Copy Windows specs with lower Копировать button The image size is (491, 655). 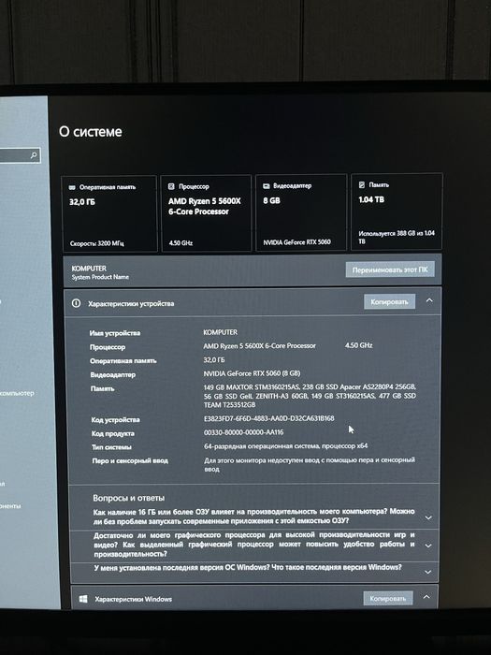[388, 599]
